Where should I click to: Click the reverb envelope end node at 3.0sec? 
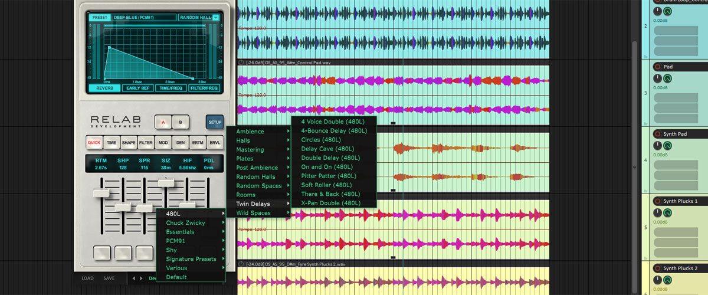click(x=193, y=78)
